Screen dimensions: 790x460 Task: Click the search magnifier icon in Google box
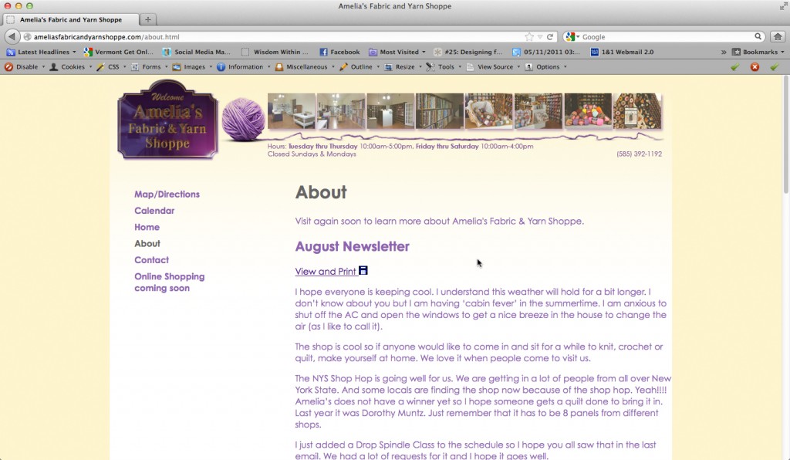758,37
